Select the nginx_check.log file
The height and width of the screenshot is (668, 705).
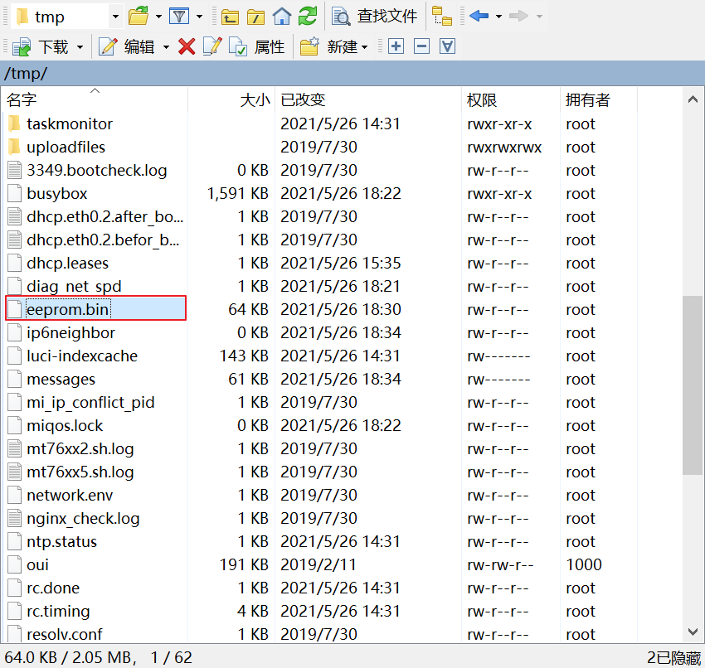coord(83,519)
